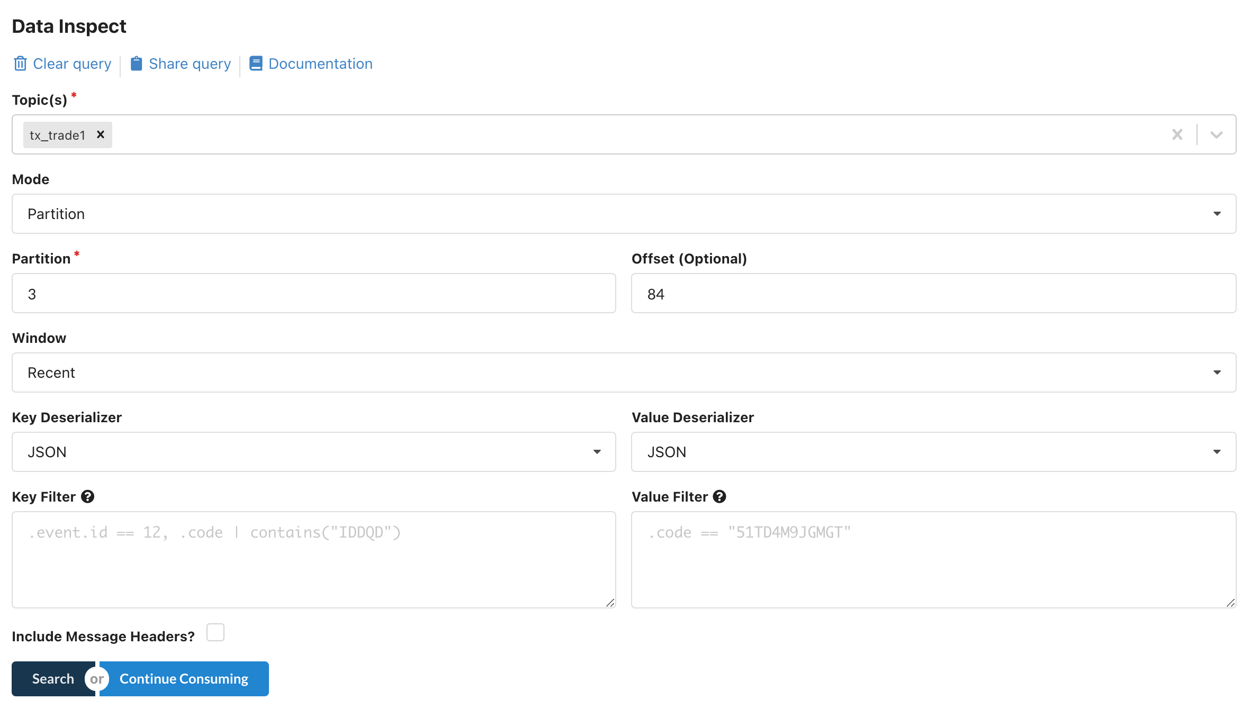Remove the tx_trade1 topic chip
The image size is (1260, 709).
click(100, 134)
